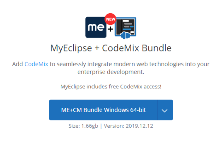The height and width of the screenshot is (143, 222).
Task: Download the ME+CM Bundle Windows 64-bit
Action: pos(103,110)
